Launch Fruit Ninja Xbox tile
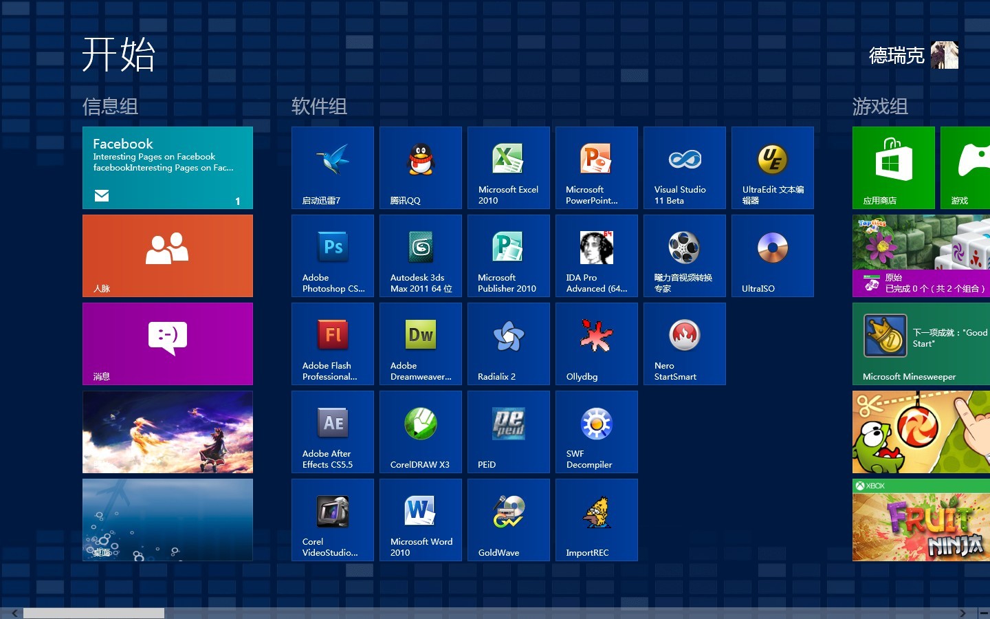990x619 pixels. click(921, 520)
